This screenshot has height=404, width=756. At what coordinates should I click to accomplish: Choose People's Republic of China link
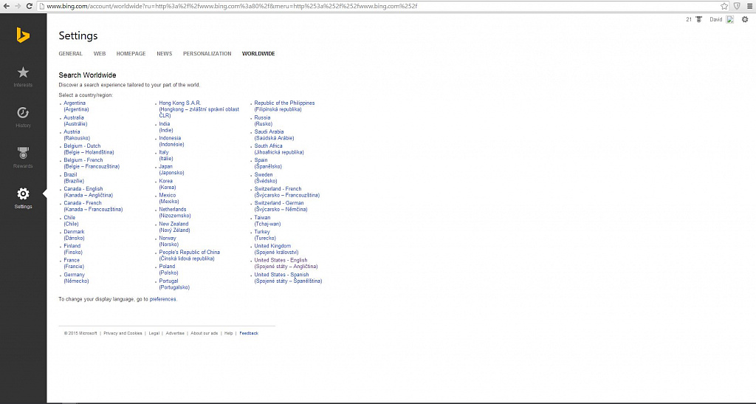[190, 255]
